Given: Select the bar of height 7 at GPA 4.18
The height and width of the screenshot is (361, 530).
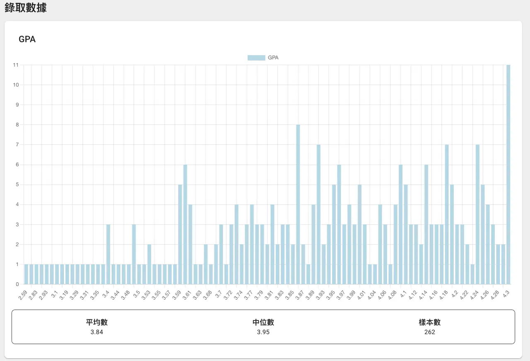Looking at the screenshot, I should [x=447, y=214].
